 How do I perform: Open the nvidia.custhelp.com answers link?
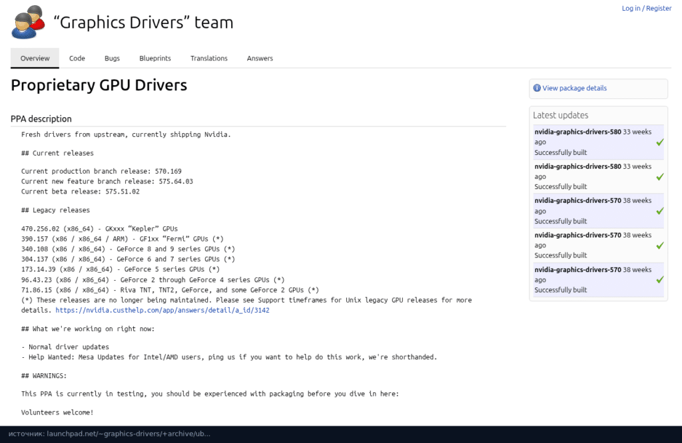pyautogui.click(x=163, y=310)
